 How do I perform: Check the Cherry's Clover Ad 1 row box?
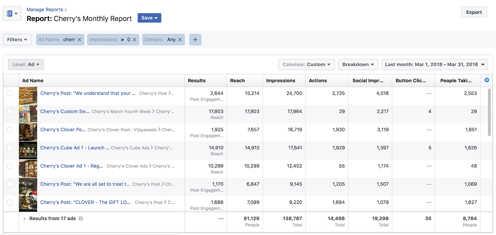(x=10, y=166)
